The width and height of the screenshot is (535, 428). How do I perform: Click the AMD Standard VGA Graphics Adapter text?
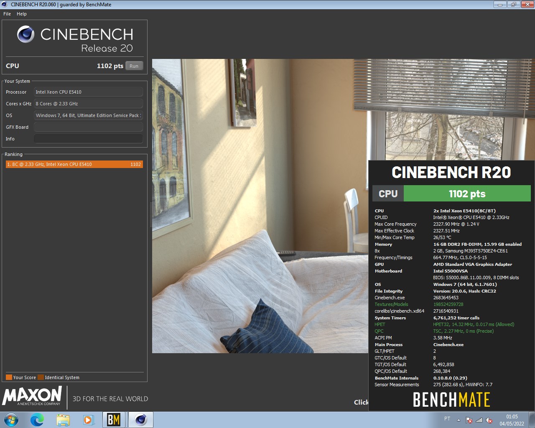(472, 264)
